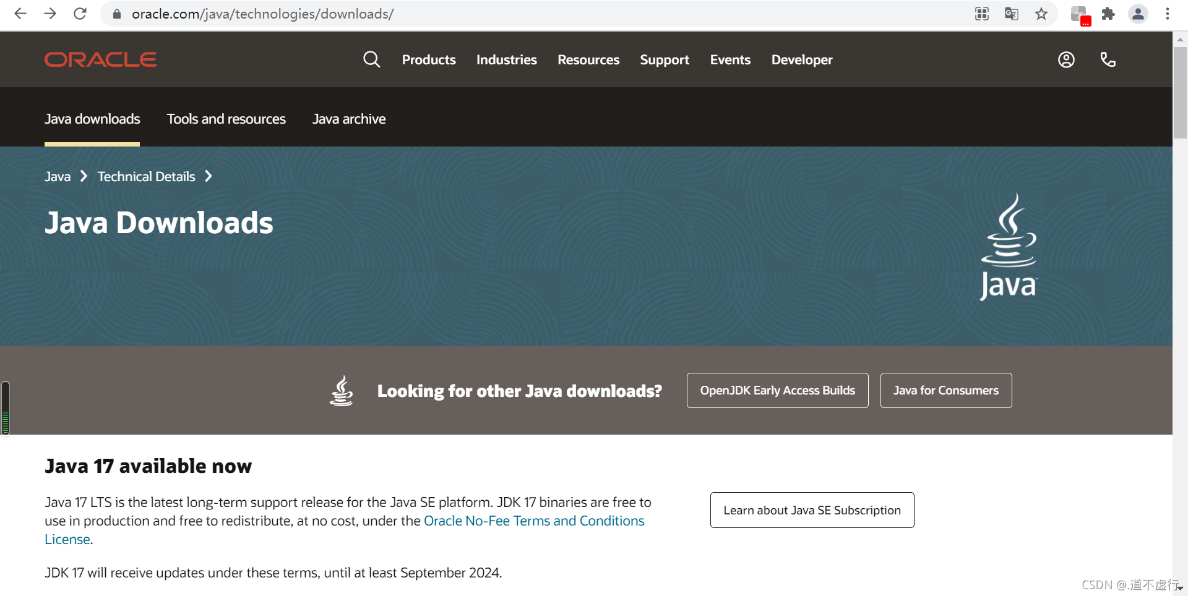This screenshot has width=1188, height=596.
Task: Open OpenJDK Early Access Builds
Action: coord(778,390)
